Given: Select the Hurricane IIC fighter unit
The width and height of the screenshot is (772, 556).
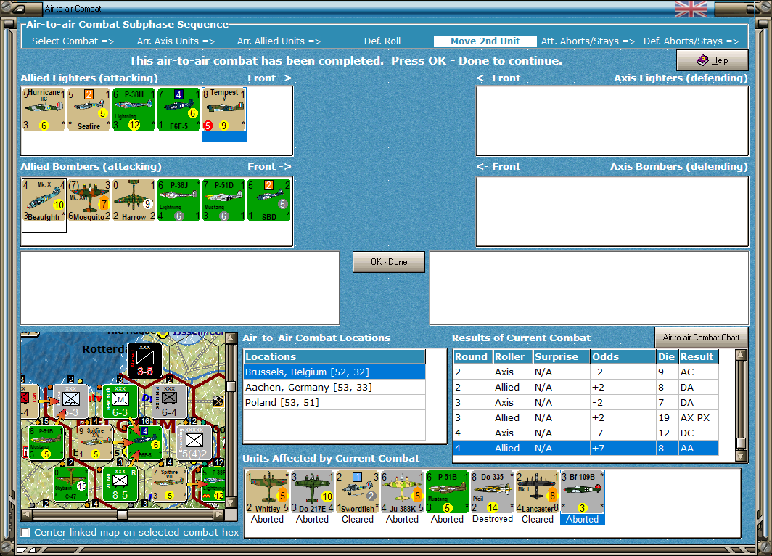Looking at the screenshot, I should pos(44,110).
